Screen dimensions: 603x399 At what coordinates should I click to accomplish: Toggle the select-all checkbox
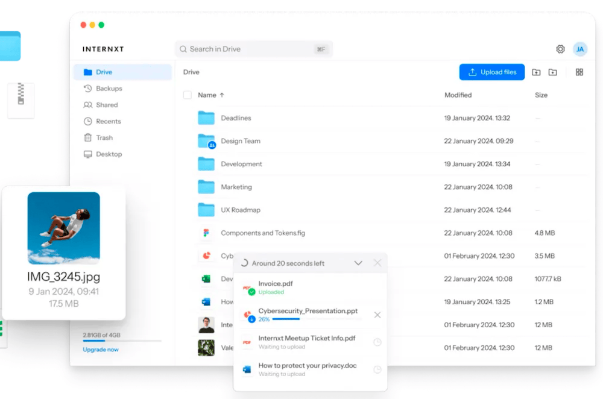[188, 95]
